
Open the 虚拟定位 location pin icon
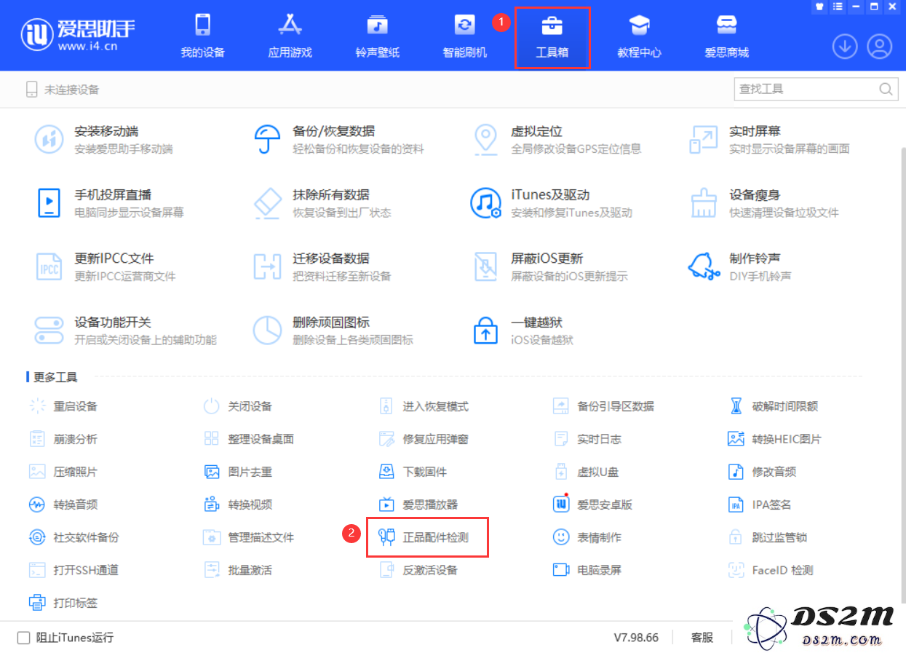point(485,139)
